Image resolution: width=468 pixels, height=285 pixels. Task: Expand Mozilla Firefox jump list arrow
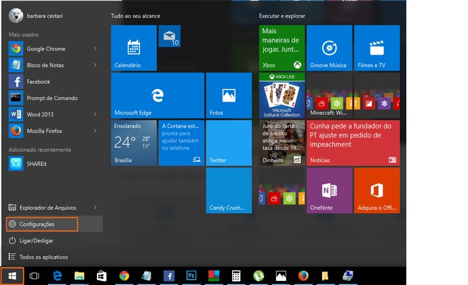point(95,130)
